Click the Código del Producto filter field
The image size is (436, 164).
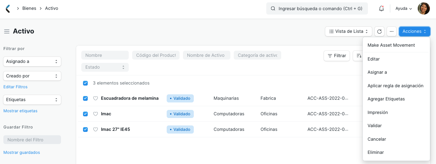click(x=156, y=55)
